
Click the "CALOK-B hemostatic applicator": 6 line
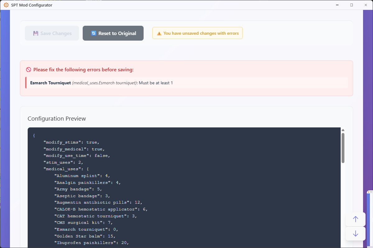(101, 209)
